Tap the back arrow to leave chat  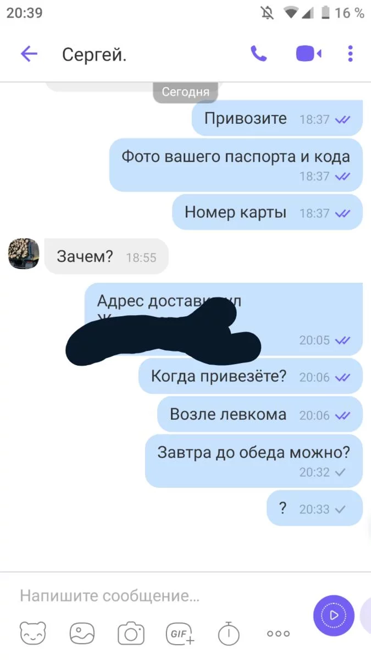pos(29,54)
